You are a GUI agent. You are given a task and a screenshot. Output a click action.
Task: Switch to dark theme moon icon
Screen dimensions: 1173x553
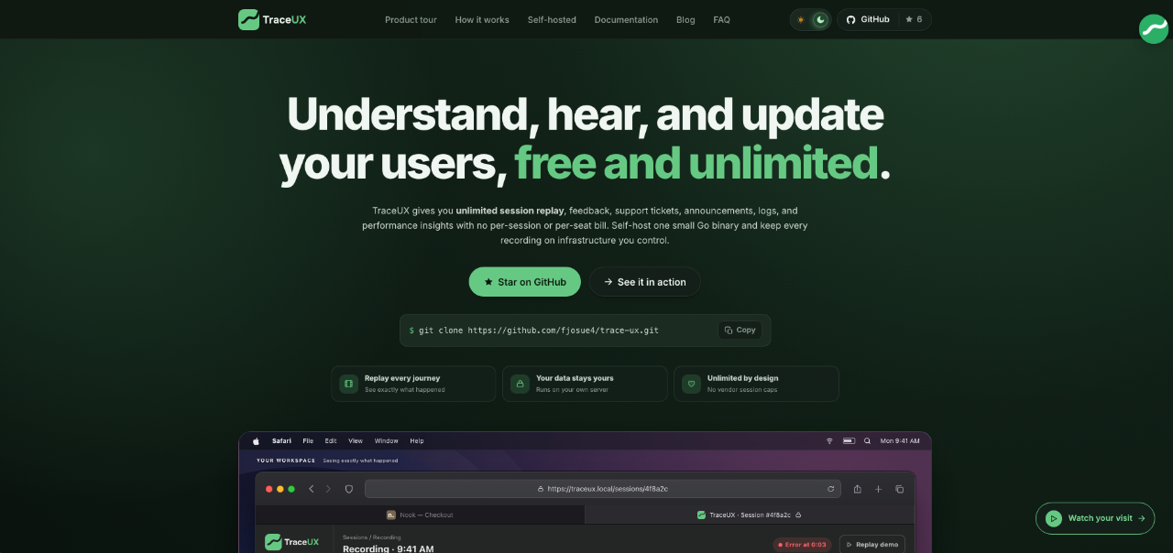820,19
